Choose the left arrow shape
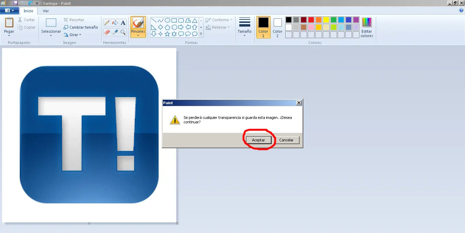Viewport: 465px width, 233px height. [x=188, y=27]
